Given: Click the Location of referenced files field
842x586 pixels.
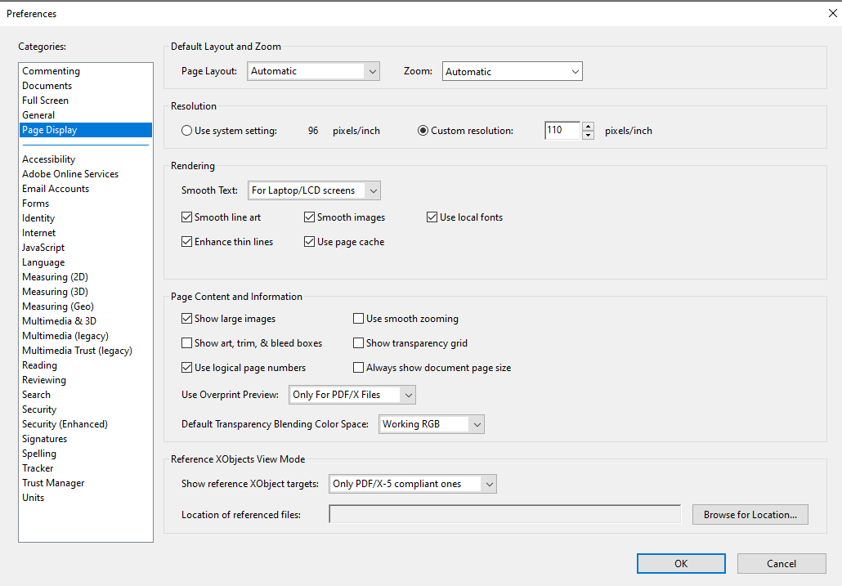Looking at the screenshot, I should click(503, 514).
